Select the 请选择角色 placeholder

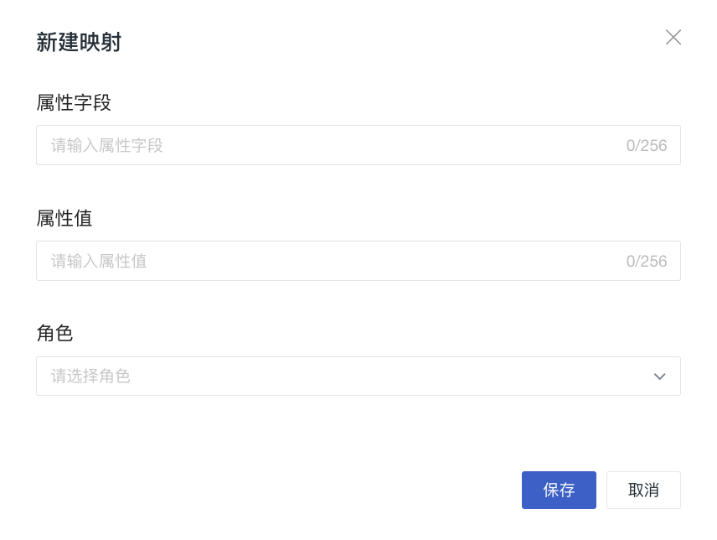tap(90, 376)
